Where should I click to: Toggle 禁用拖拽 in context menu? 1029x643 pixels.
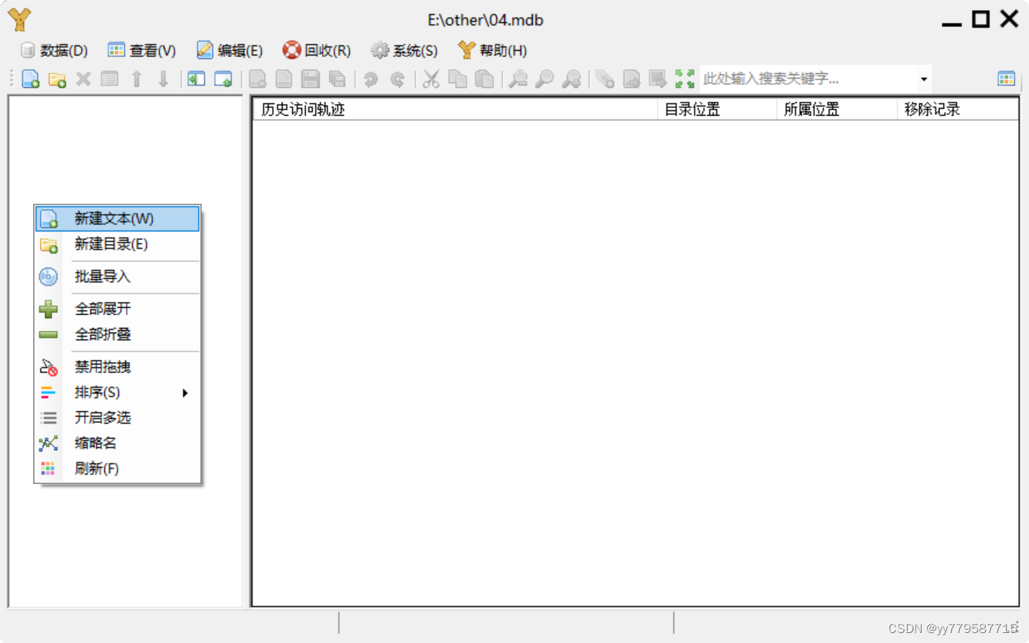pos(117,367)
